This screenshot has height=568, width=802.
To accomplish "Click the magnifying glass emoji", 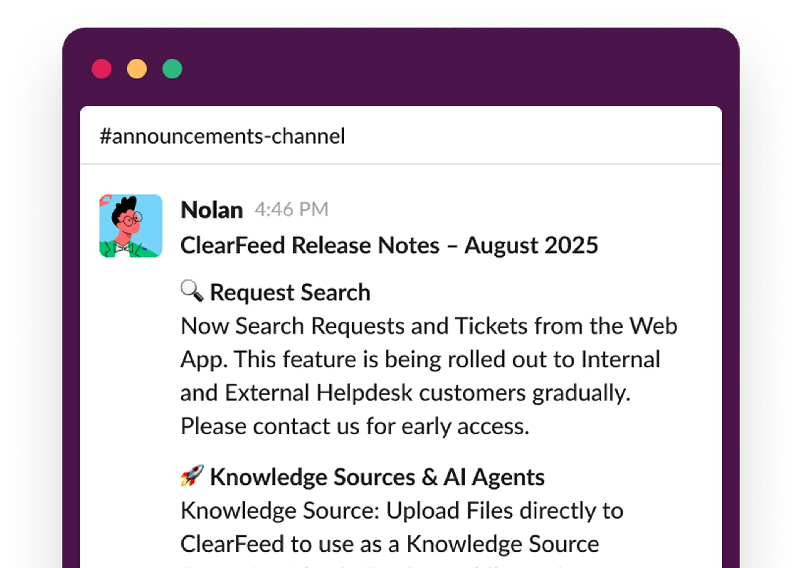I will click(x=192, y=291).
